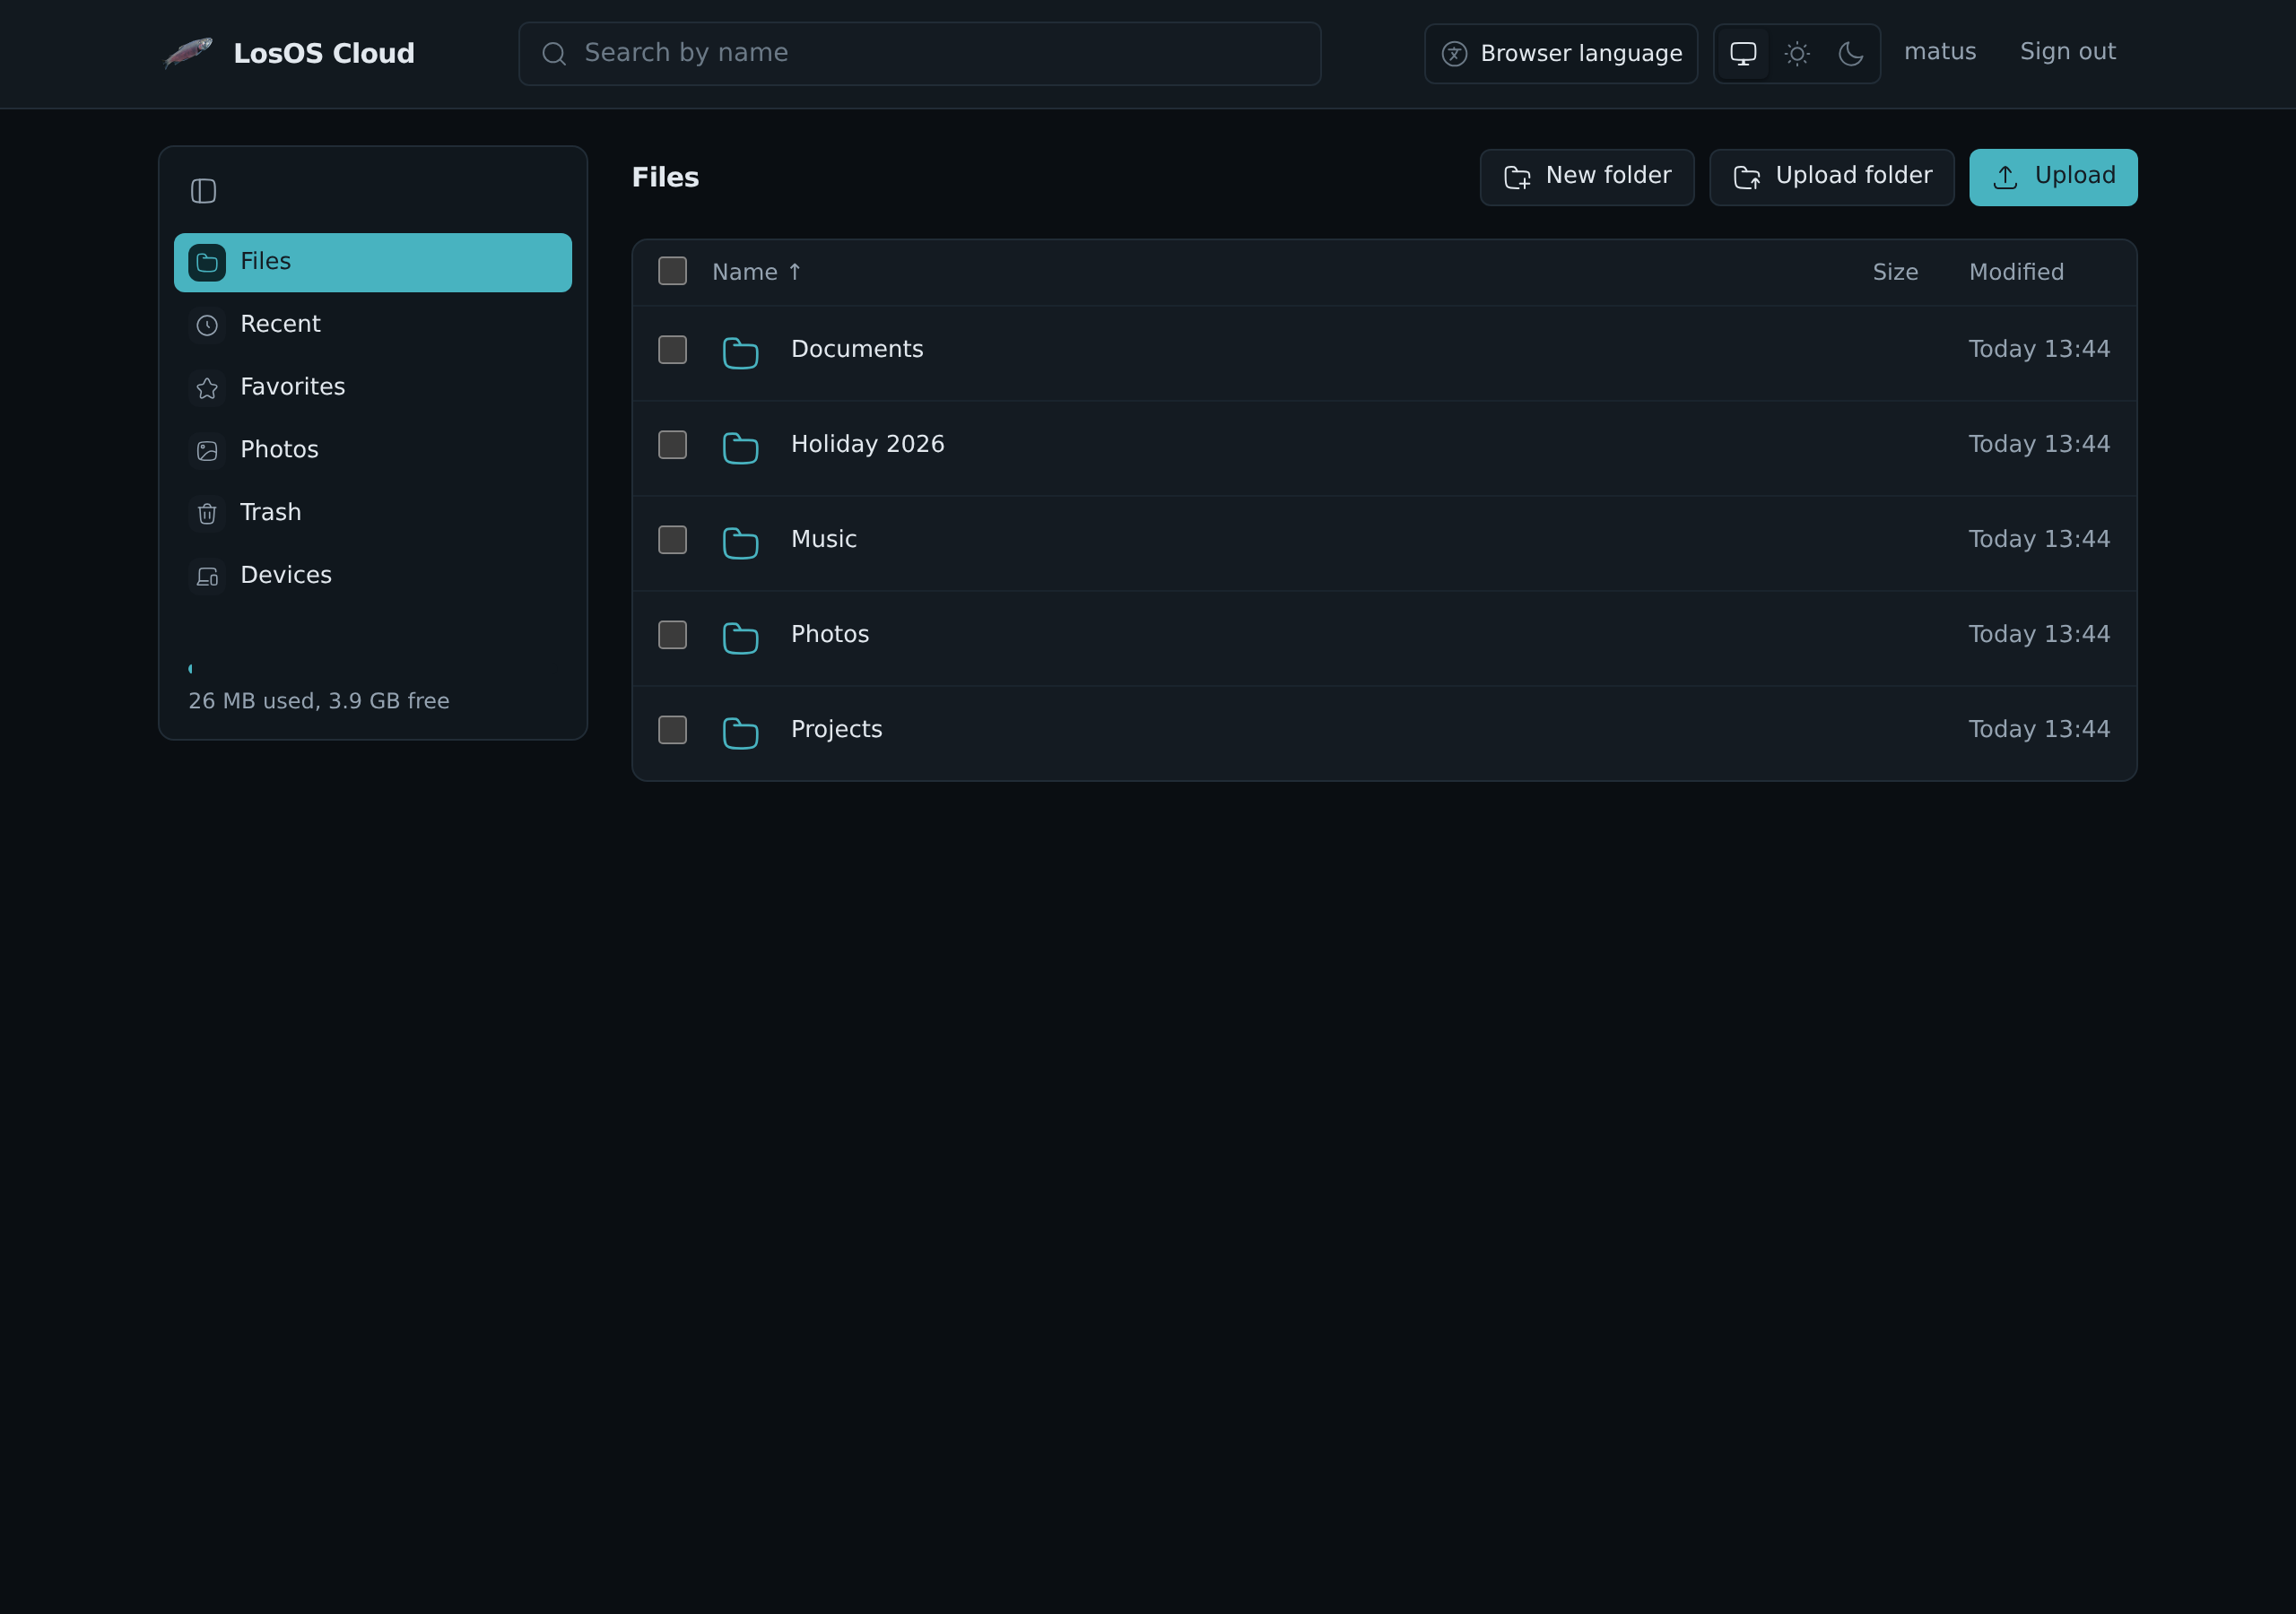2296x1614 pixels.
Task: Open Devices in sidebar
Action: click(x=373, y=576)
